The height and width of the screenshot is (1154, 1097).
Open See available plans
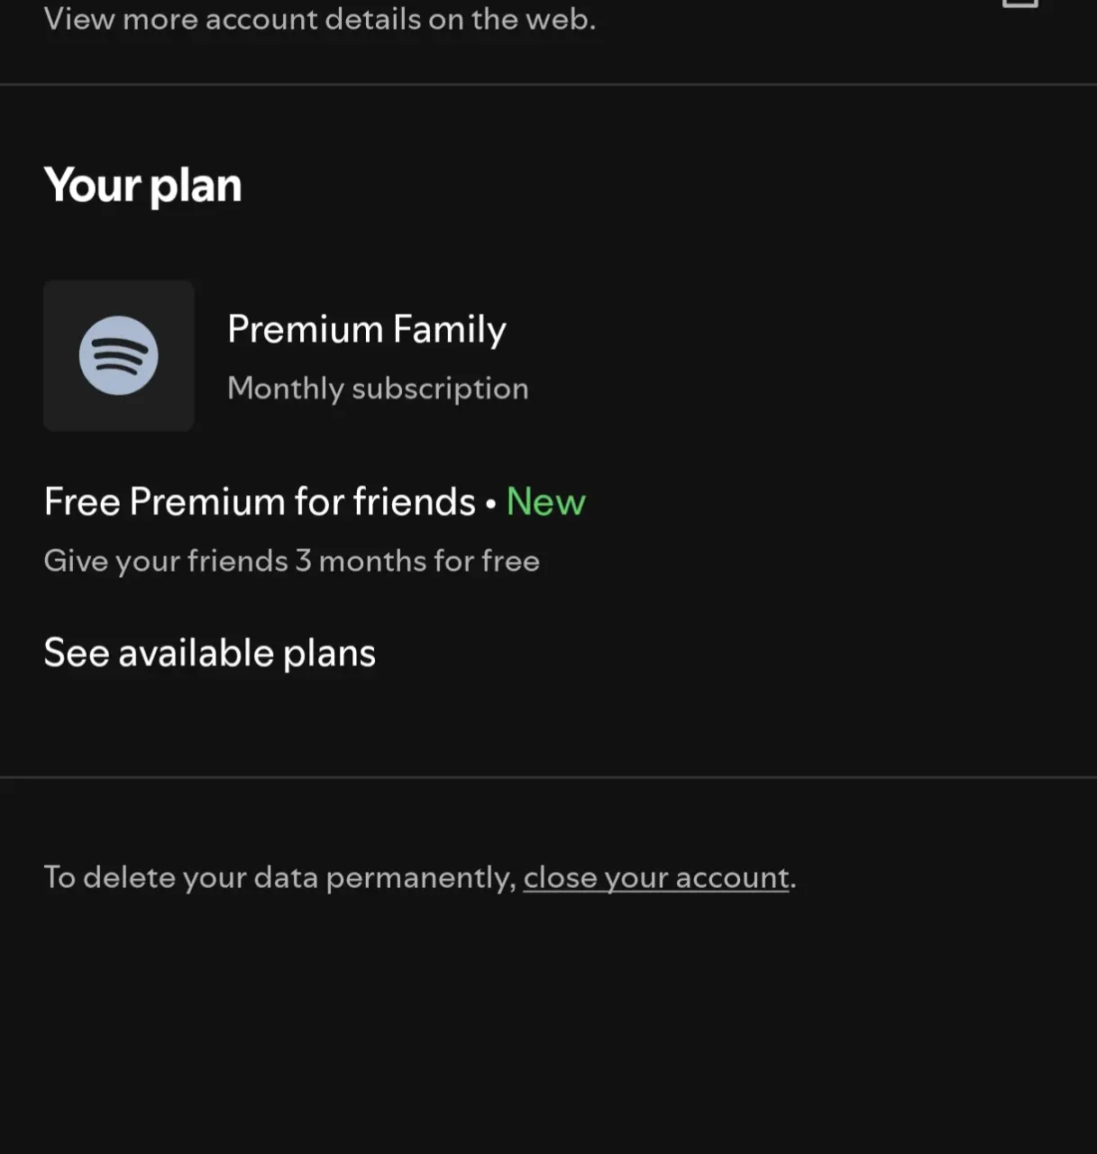tap(209, 653)
